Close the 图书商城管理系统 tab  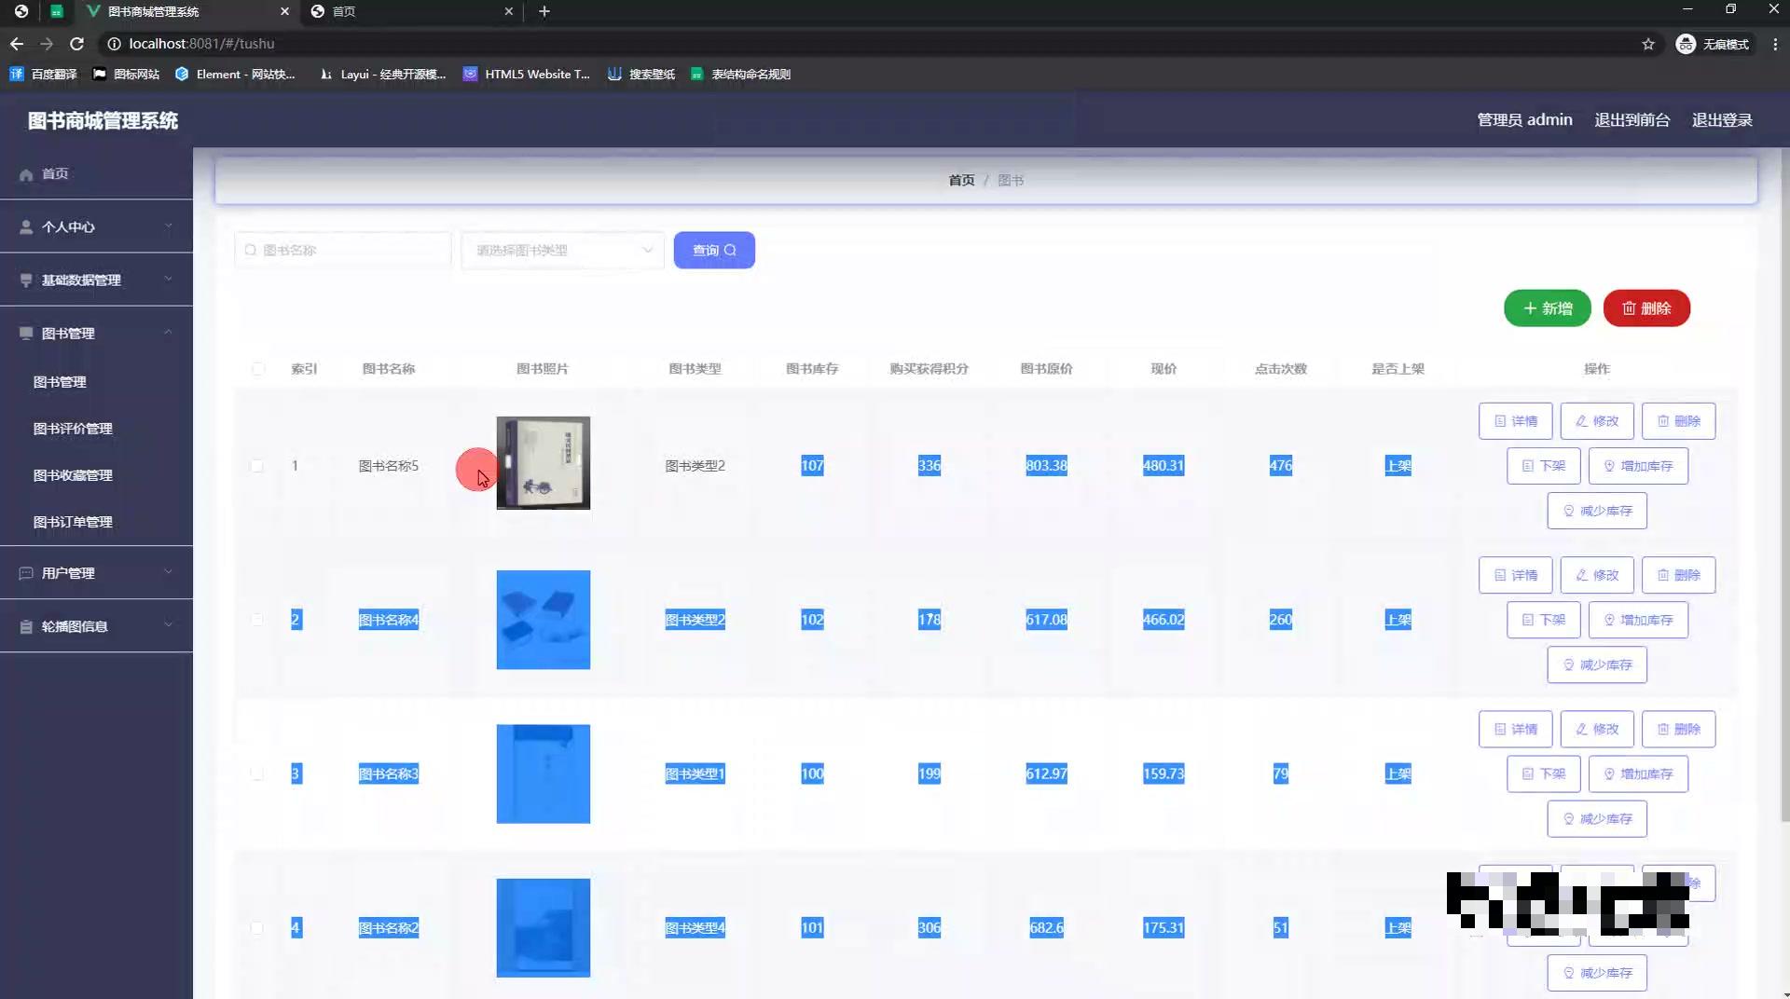click(x=284, y=11)
